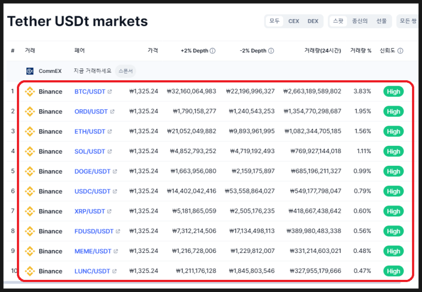Click the ₩17,134,498,113 depth value
Viewport: 422px width, 292px height.
252,231
